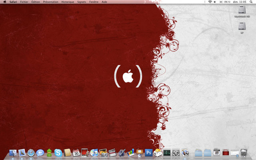Open the Fichier menu

click(x=24, y=2)
